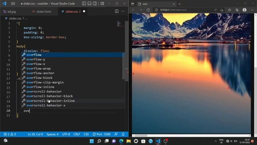
Task: Go forward in the browser
Action: pyautogui.click(x=141, y=10)
